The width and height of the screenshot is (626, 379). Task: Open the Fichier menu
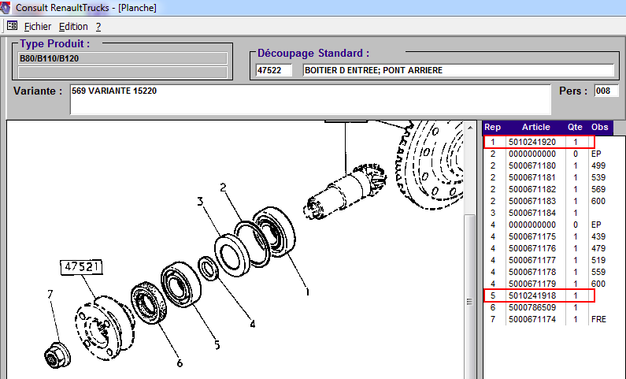pos(37,26)
